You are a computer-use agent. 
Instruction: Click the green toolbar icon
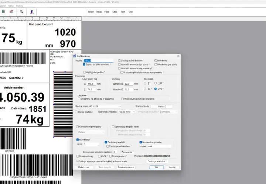point(3,12)
